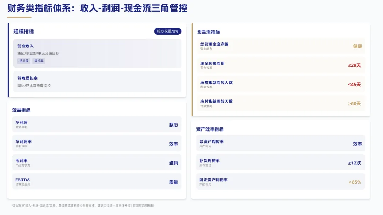This screenshot has height=215, width=383.
Task: Click the text 集团/事业部/单元分级目标
Action: coord(38,53)
